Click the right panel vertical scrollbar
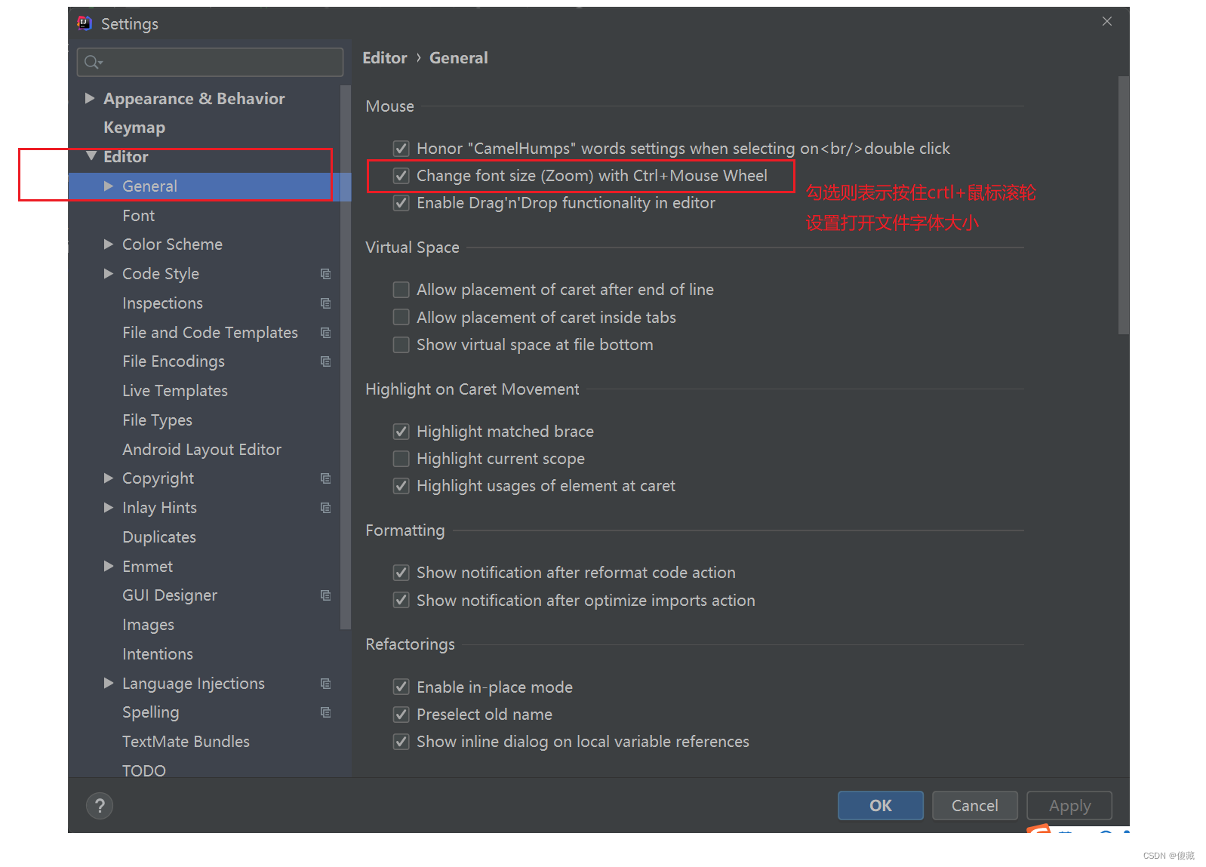The width and height of the screenshot is (1206, 867). 1123,205
